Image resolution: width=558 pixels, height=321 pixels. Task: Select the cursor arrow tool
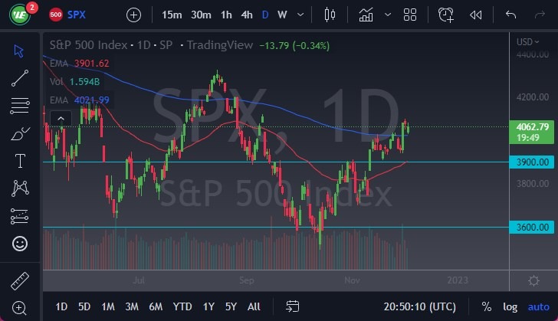[x=19, y=51]
